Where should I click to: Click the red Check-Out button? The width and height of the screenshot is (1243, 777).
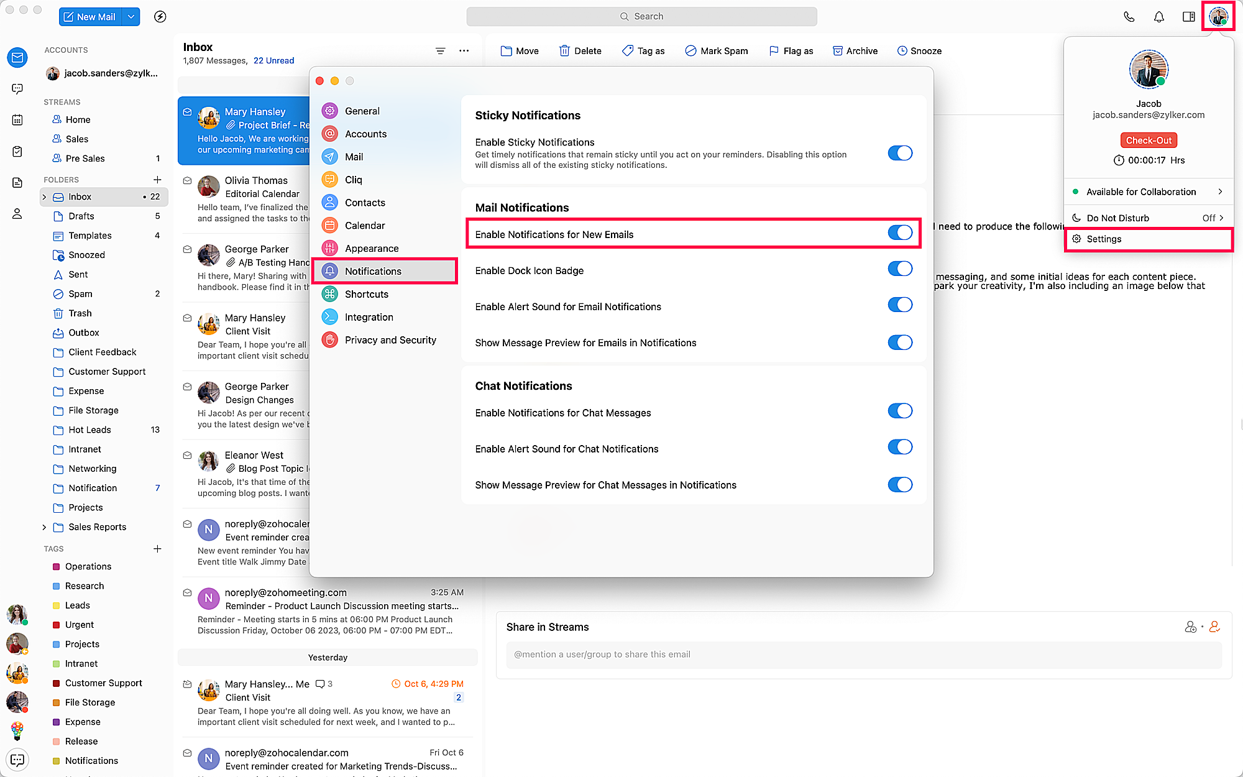pos(1148,140)
